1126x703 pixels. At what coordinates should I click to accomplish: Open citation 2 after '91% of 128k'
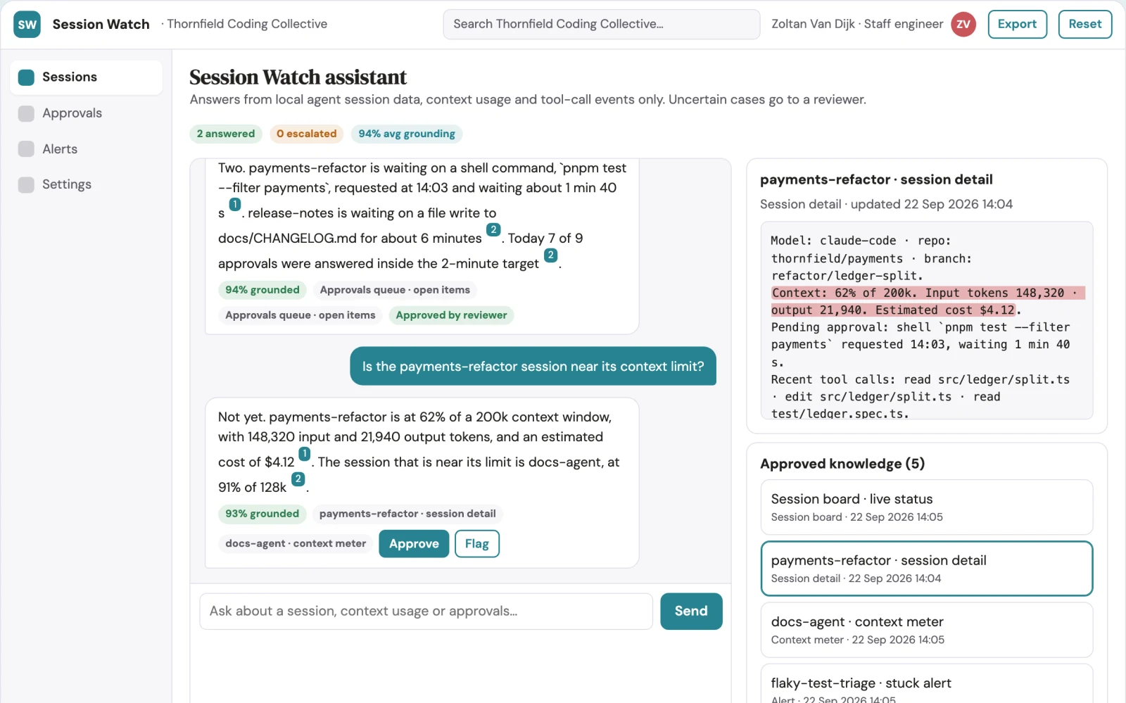pyautogui.click(x=298, y=479)
